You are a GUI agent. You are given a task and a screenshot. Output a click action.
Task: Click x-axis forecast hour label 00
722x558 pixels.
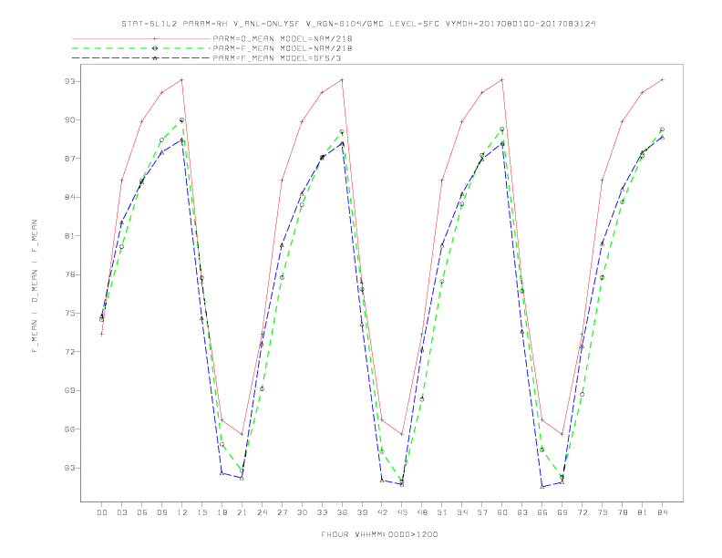(102, 512)
